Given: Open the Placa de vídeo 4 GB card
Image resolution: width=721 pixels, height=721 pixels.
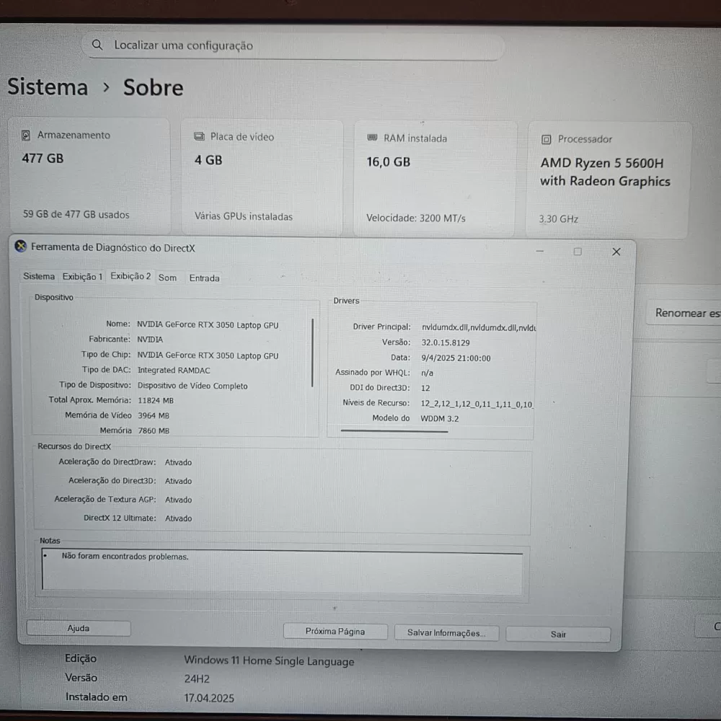Looking at the screenshot, I should [x=262, y=177].
